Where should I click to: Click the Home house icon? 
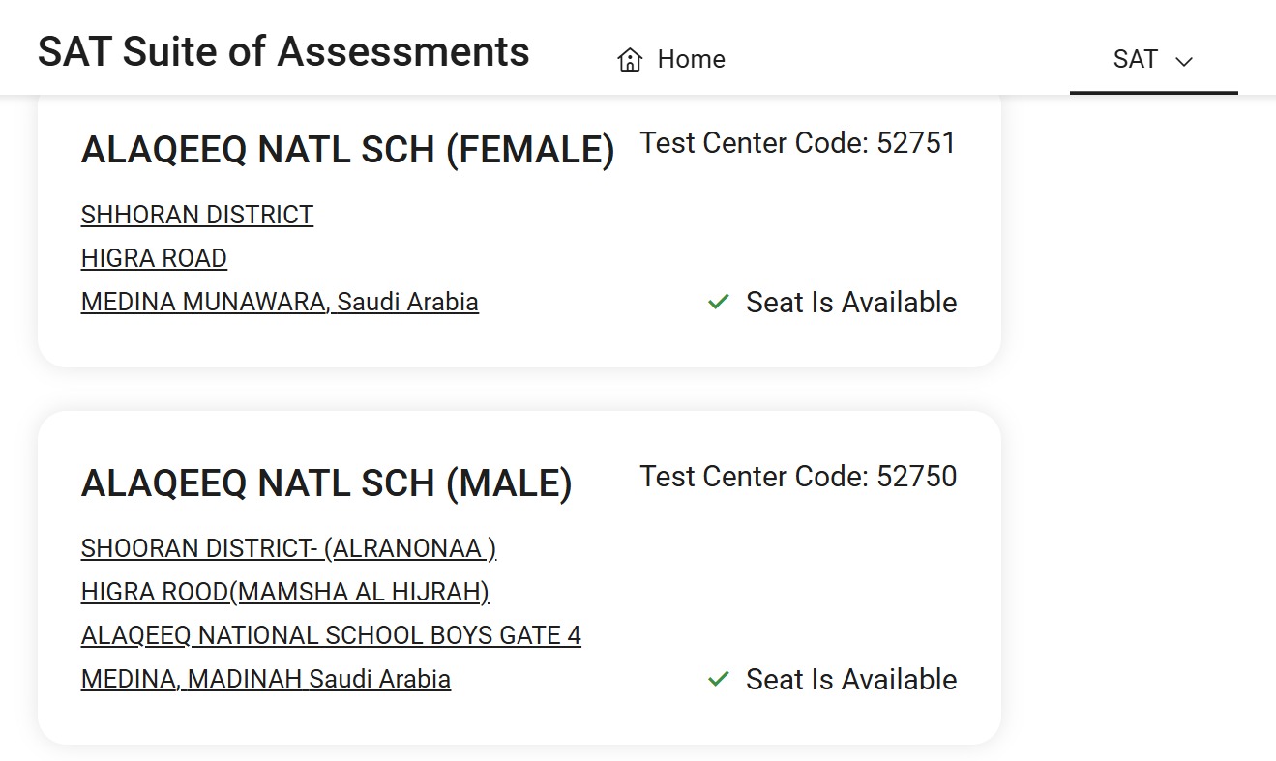click(630, 60)
